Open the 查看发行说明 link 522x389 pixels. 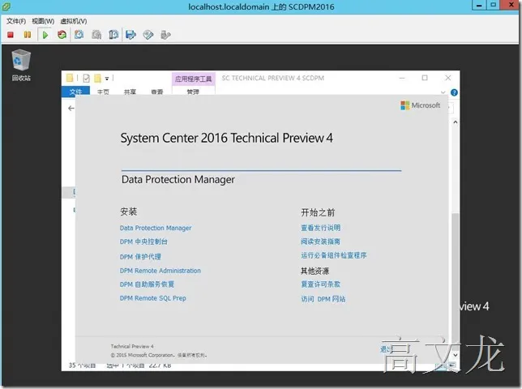pyautogui.click(x=321, y=228)
